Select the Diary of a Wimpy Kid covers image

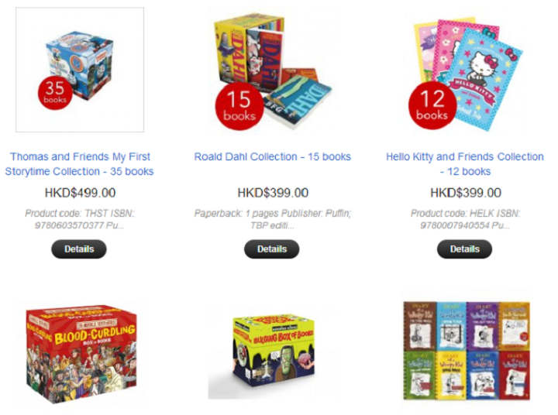coord(467,351)
